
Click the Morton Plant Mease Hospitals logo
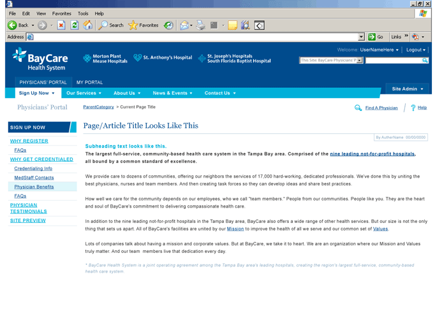pyautogui.click(x=105, y=59)
